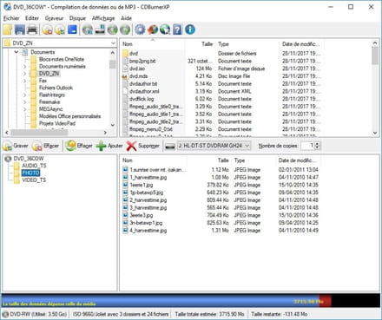Click the floppy disk save icon
The width and height of the screenshot is (382, 320).
[x=20, y=29]
